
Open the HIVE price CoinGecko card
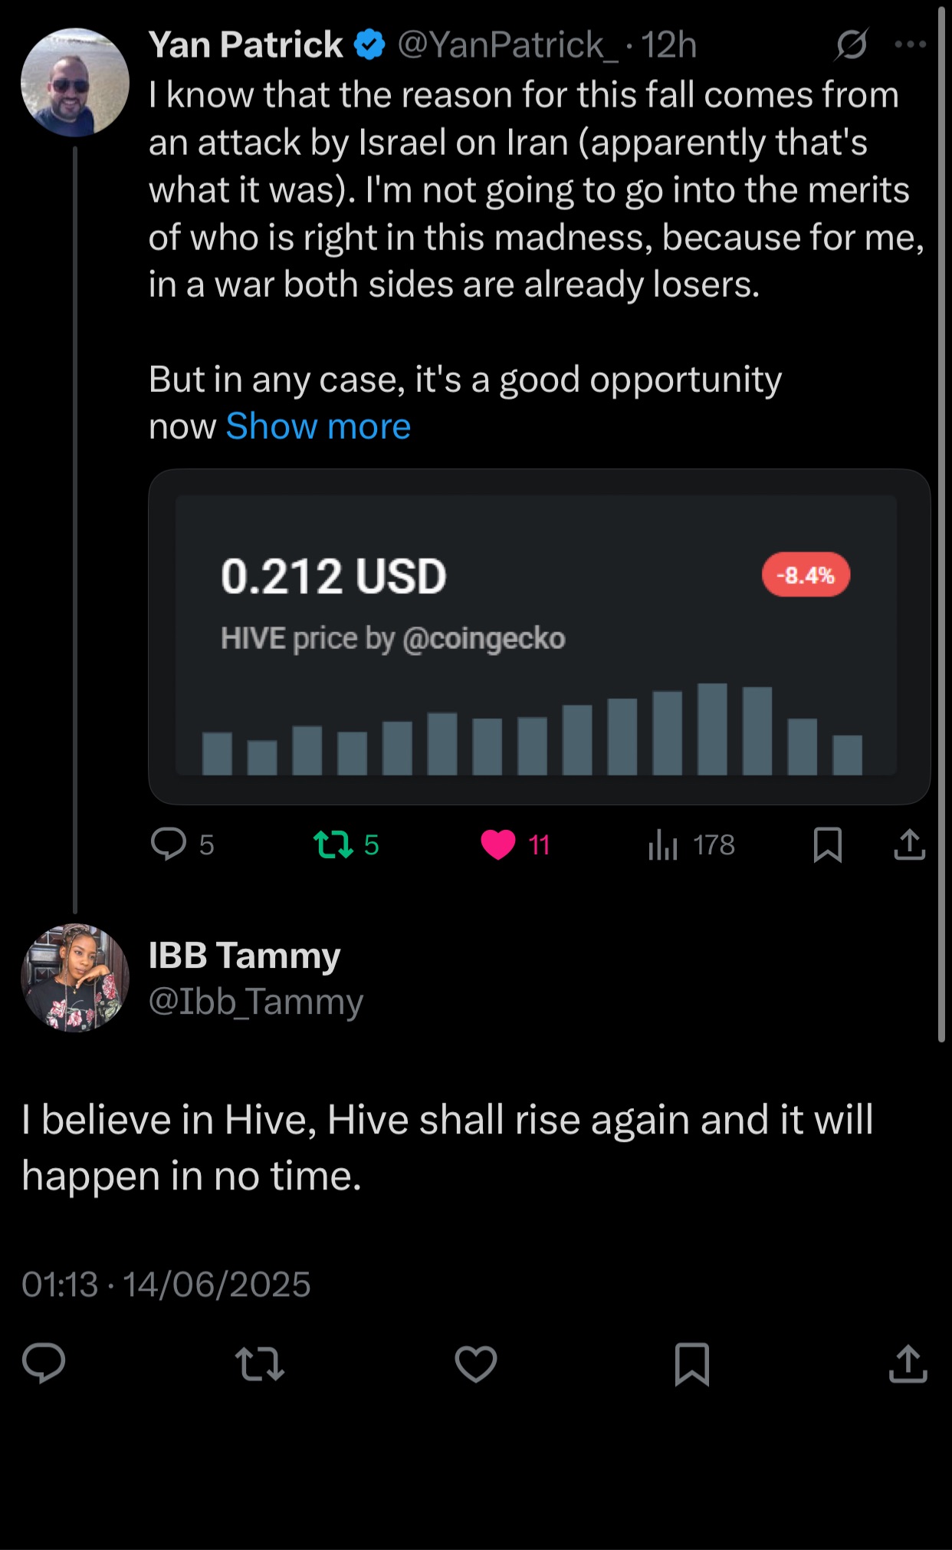539,637
